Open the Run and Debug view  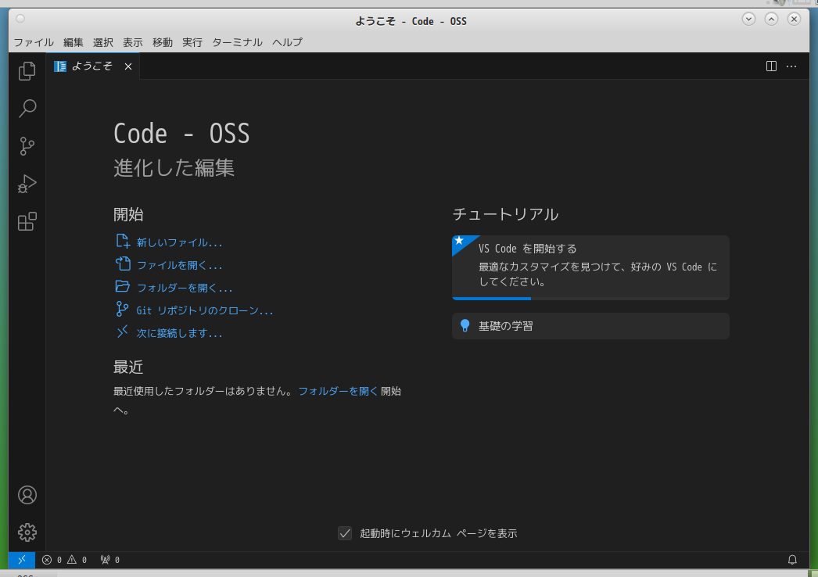pyautogui.click(x=27, y=184)
